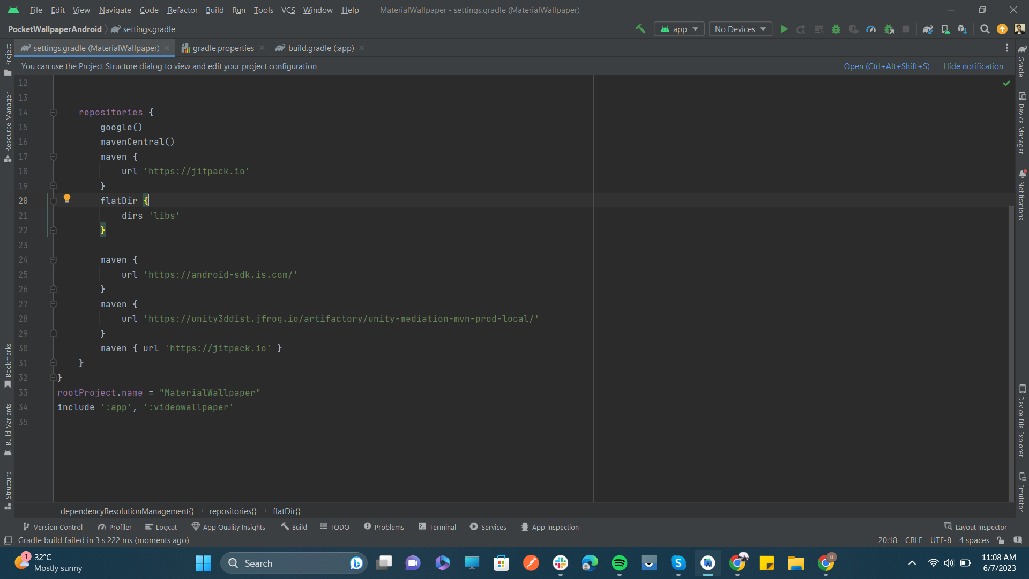Viewport: 1029px width, 579px height.
Task: Open the Project Structure dialog link
Action: [886, 66]
